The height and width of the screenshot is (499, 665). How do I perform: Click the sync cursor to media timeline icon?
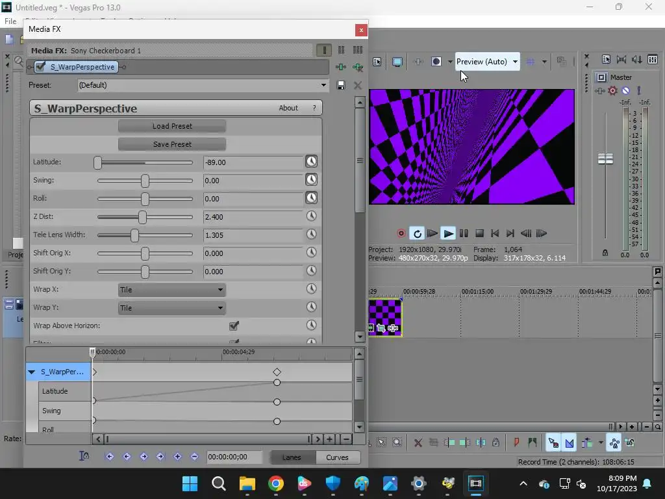84,456
